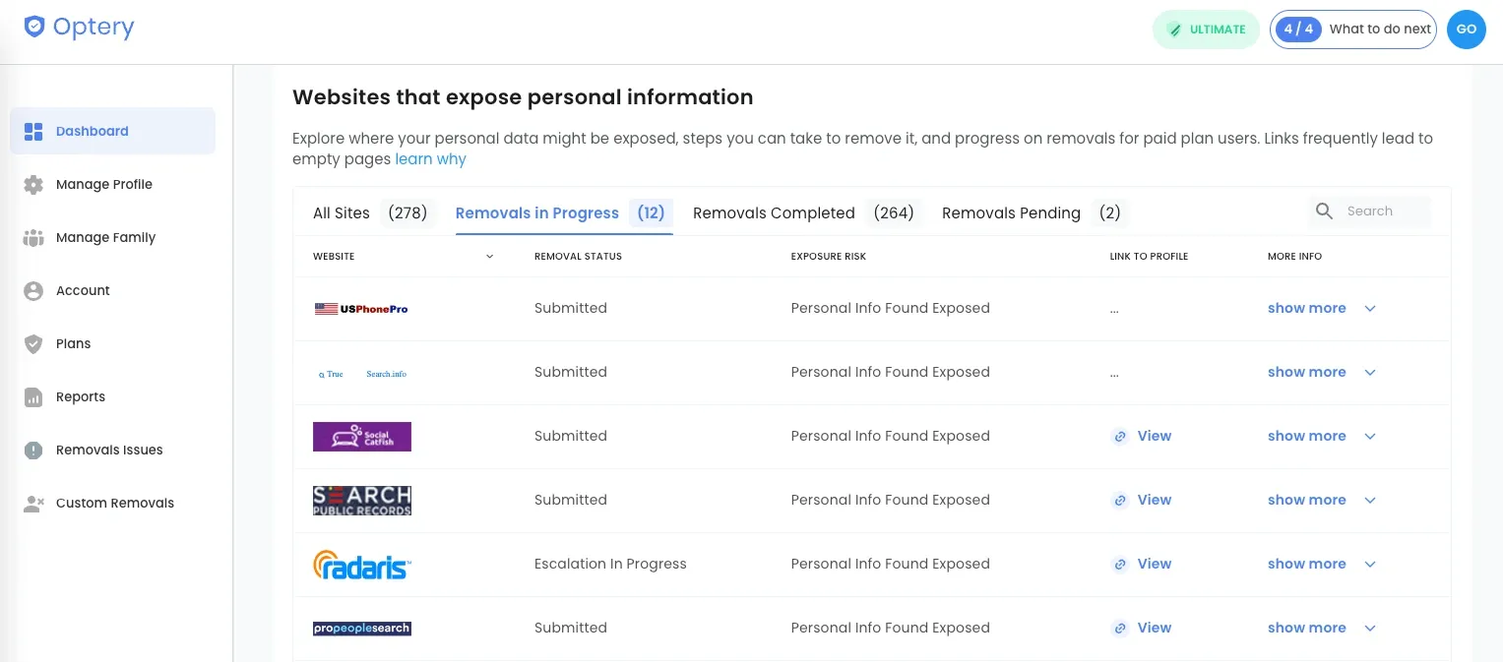This screenshot has height=662, width=1503.
Task: Expand USPhonePro row chevron
Action: pyautogui.click(x=1370, y=309)
